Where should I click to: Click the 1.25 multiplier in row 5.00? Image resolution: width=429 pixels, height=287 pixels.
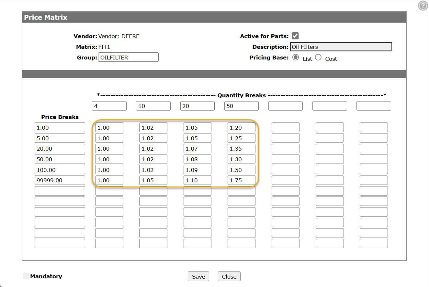tap(242, 138)
